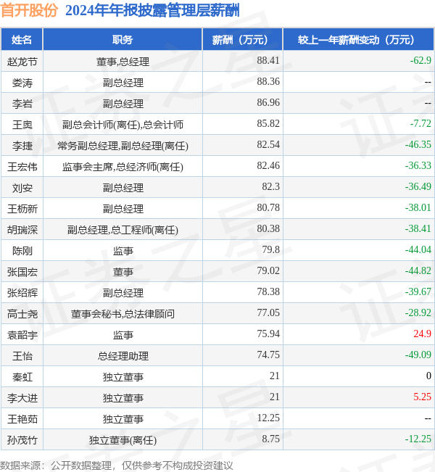The height and width of the screenshot is (472, 435).
Task: Select the salary value 79.8
Action: coord(270,249)
